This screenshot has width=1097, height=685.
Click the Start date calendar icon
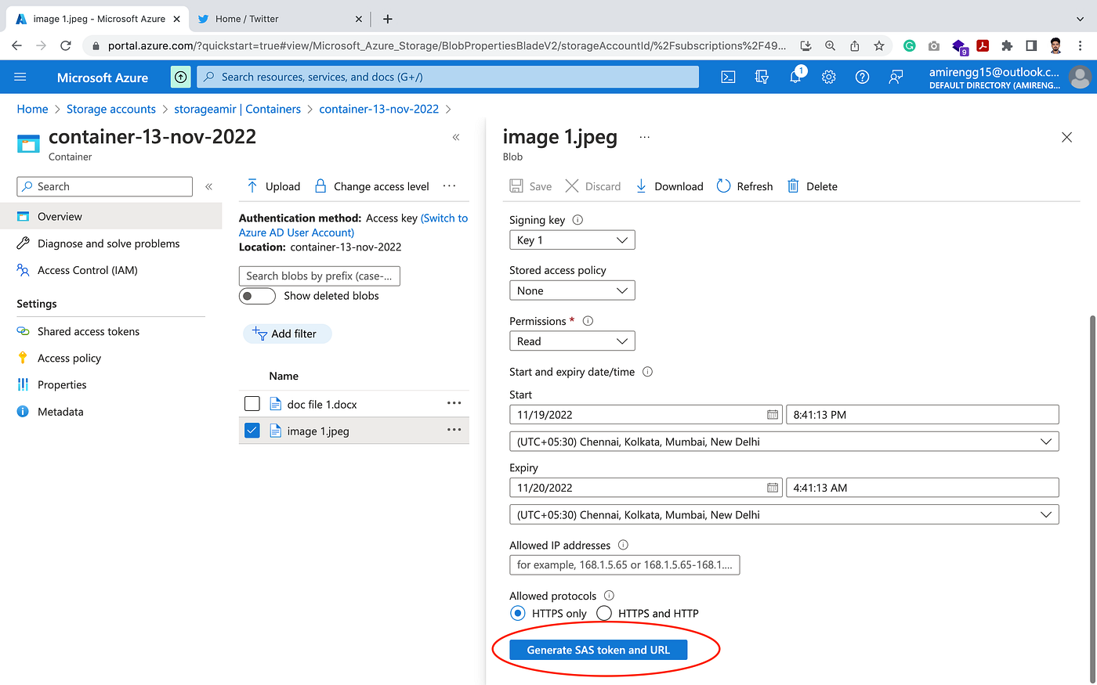773,415
